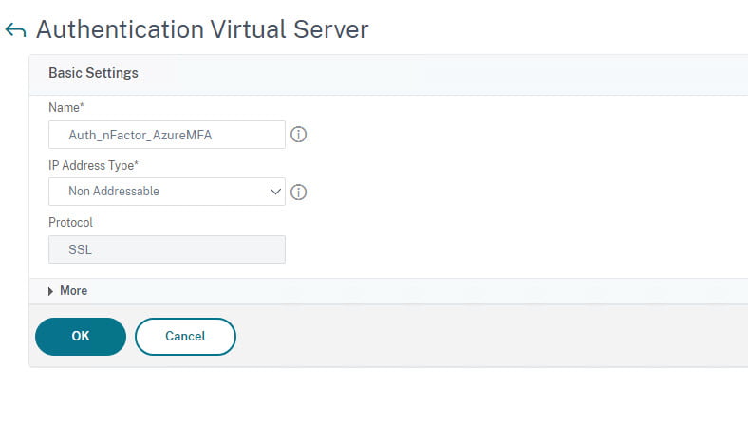Click the Protocol label
The image size is (748, 441).
(x=70, y=223)
